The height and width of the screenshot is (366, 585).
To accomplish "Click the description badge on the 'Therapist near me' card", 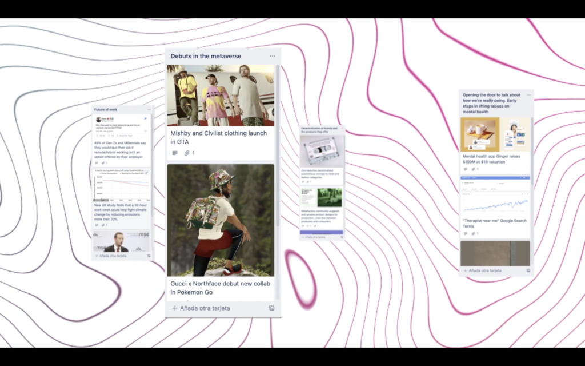I will click(x=465, y=232).
